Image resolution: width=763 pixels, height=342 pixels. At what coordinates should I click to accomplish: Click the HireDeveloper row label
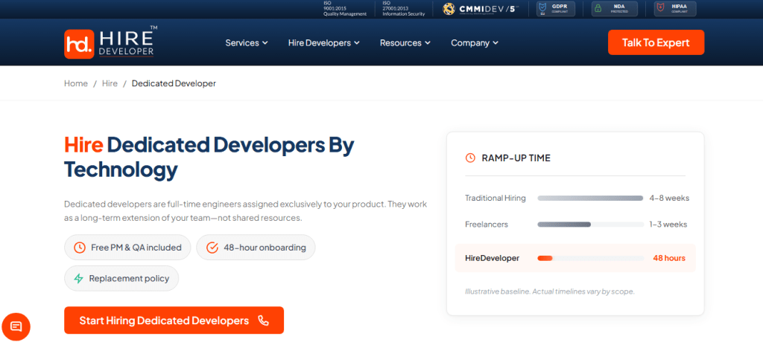492,258
